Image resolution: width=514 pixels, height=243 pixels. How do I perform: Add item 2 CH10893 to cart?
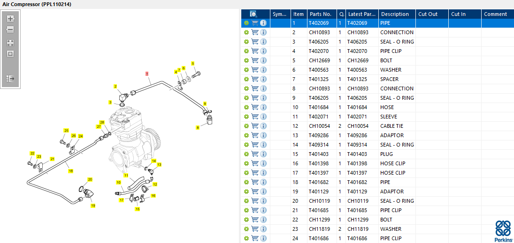coord(255,32)
